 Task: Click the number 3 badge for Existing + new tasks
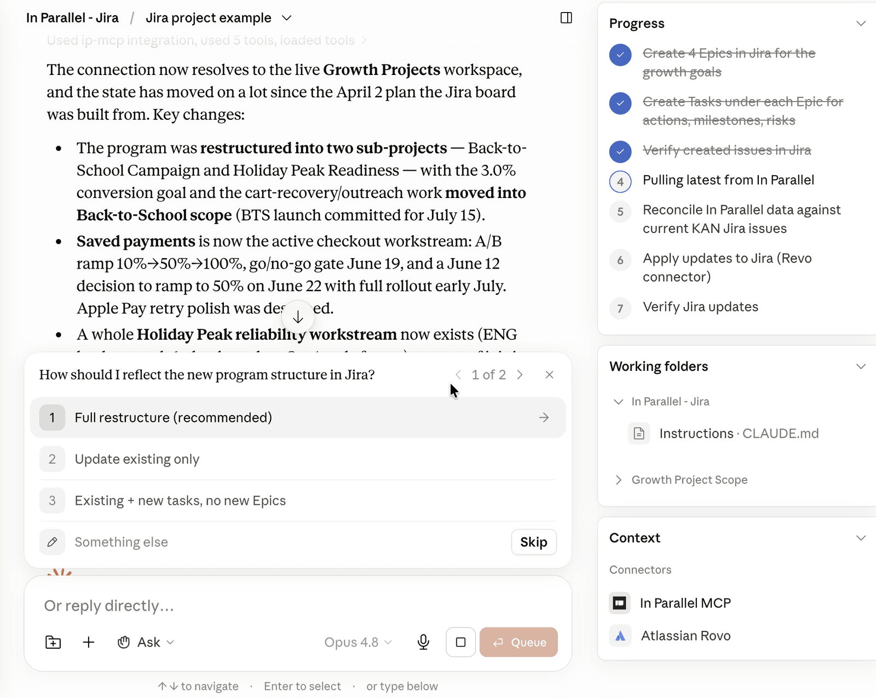(x=53, y=501)
